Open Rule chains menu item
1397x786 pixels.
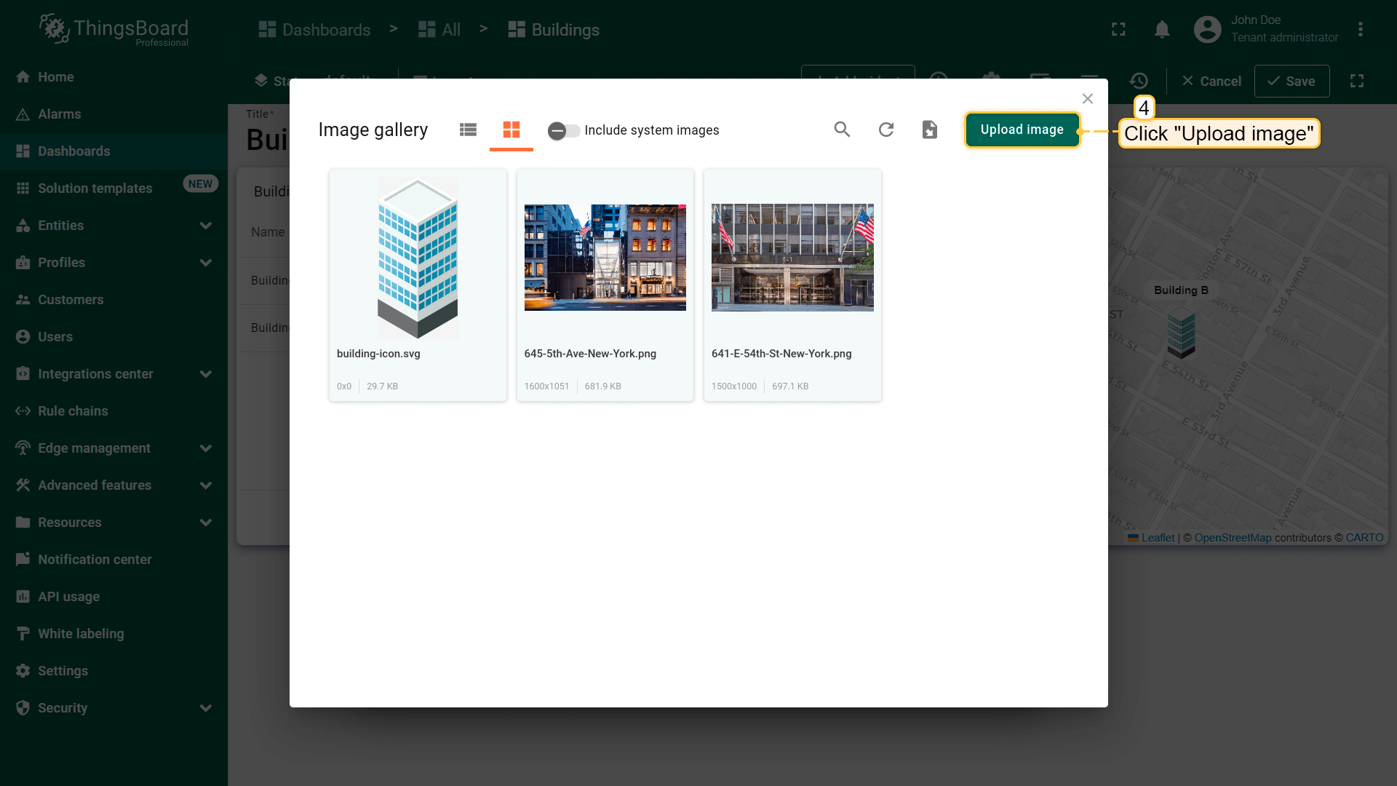pyautogui.click(x=73, y=411)
